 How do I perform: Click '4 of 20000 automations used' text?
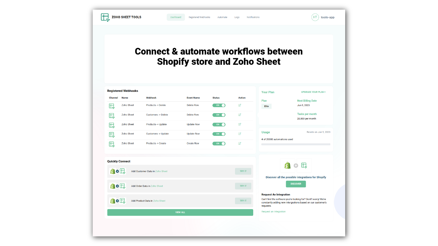[x=277, y=139]
